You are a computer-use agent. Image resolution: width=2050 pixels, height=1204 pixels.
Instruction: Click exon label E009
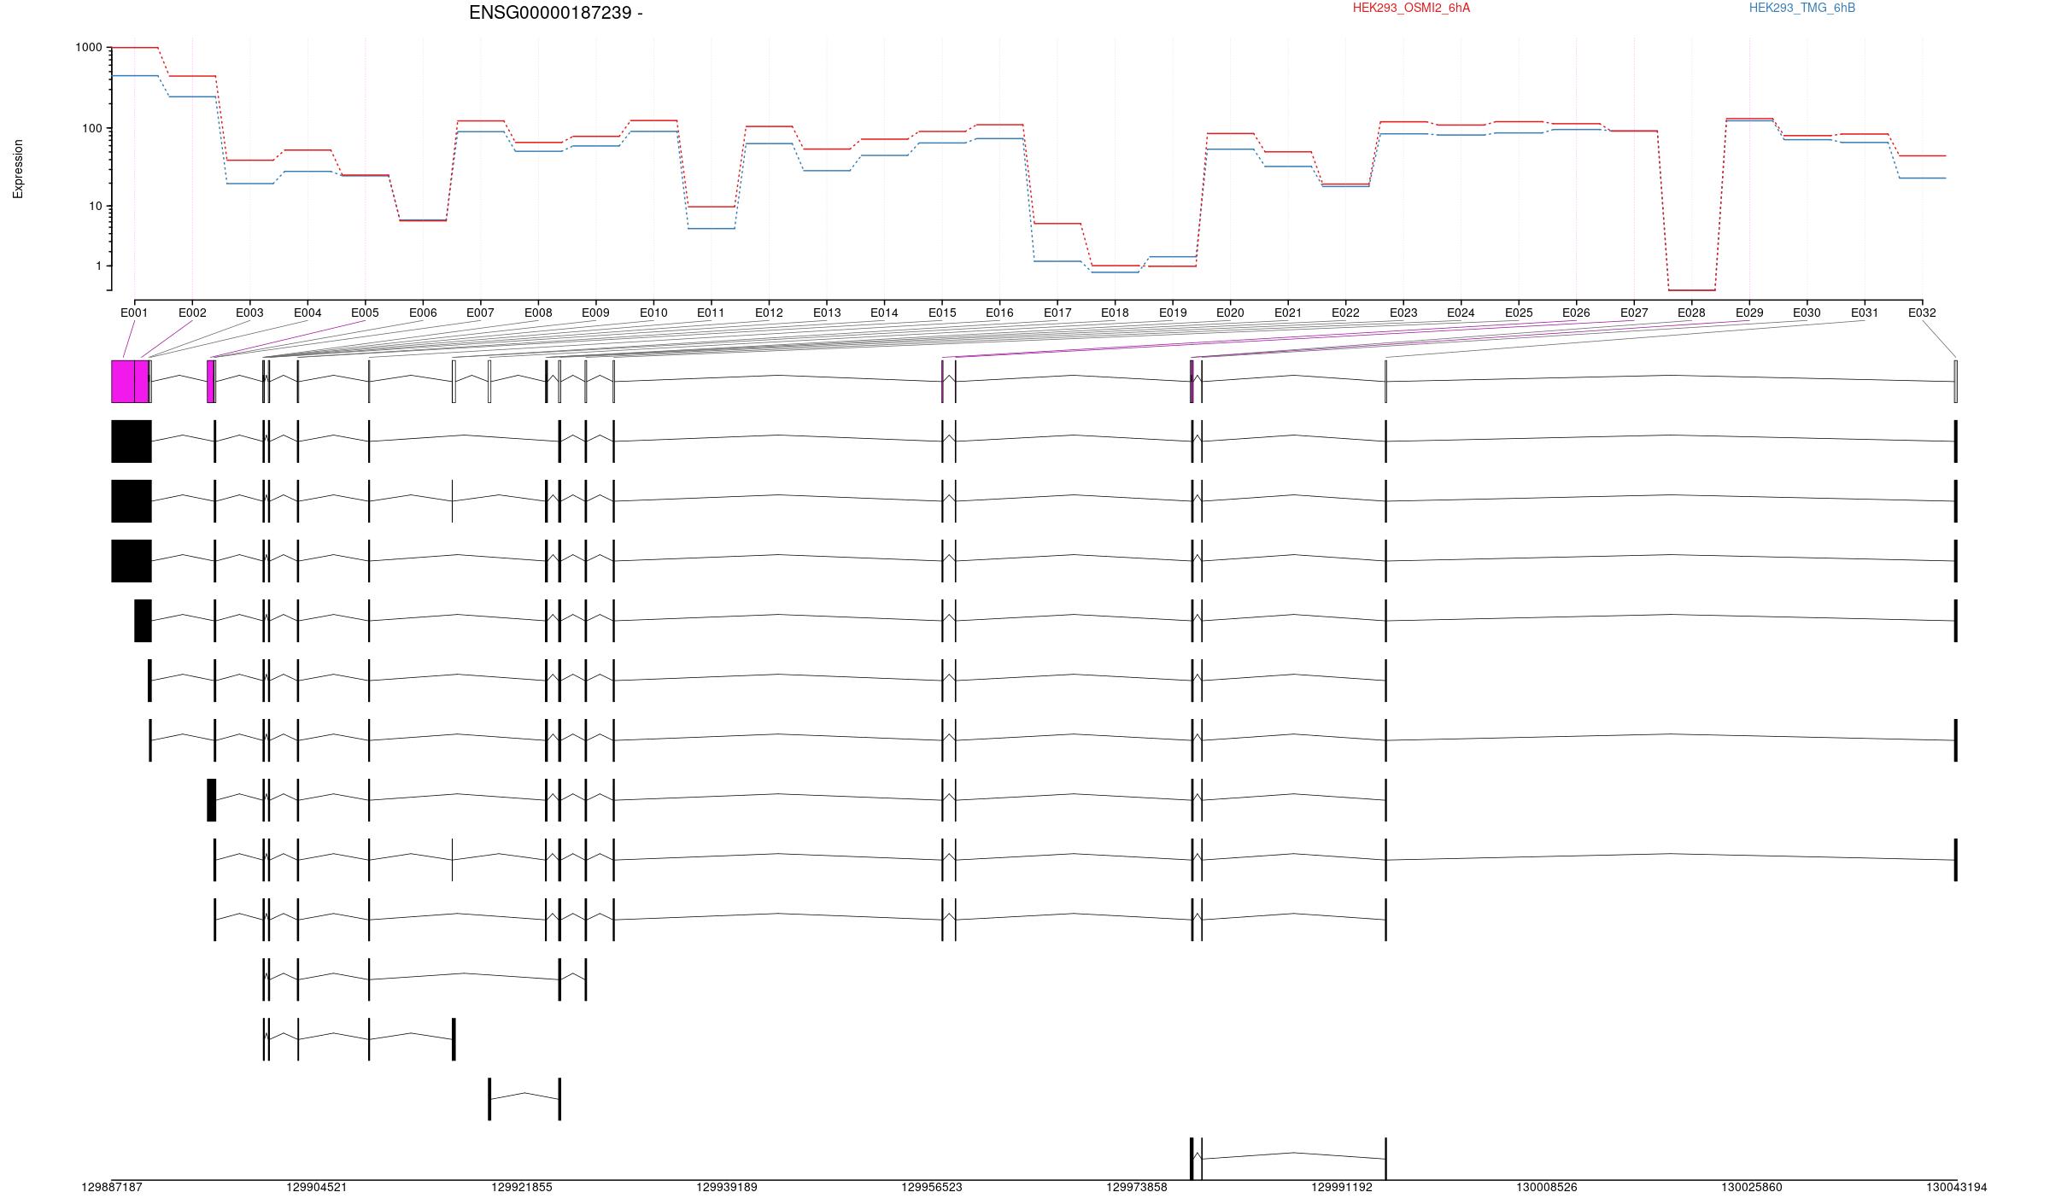(x=595, y=313)
